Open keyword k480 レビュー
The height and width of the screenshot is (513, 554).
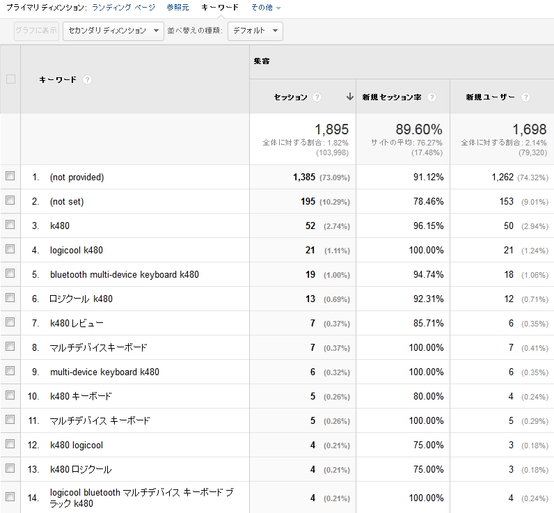coord(77,323)
